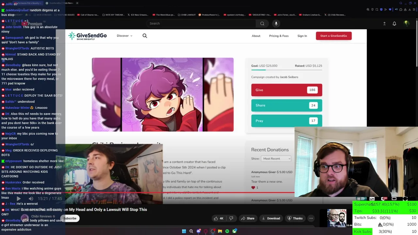Open YouTube notifications bell
The width and height of the screenshot is (418, 235).
(394, 23)
